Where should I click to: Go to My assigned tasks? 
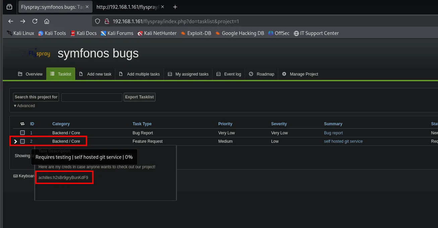188,74
